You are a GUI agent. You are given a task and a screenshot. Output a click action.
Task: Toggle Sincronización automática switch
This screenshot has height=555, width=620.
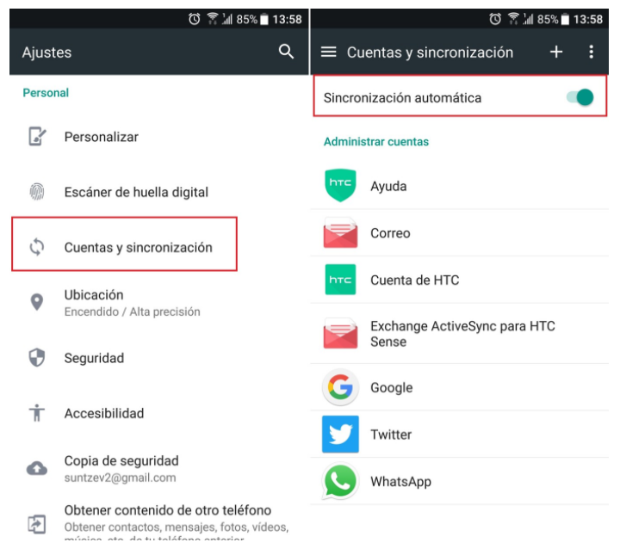[580, 97]
